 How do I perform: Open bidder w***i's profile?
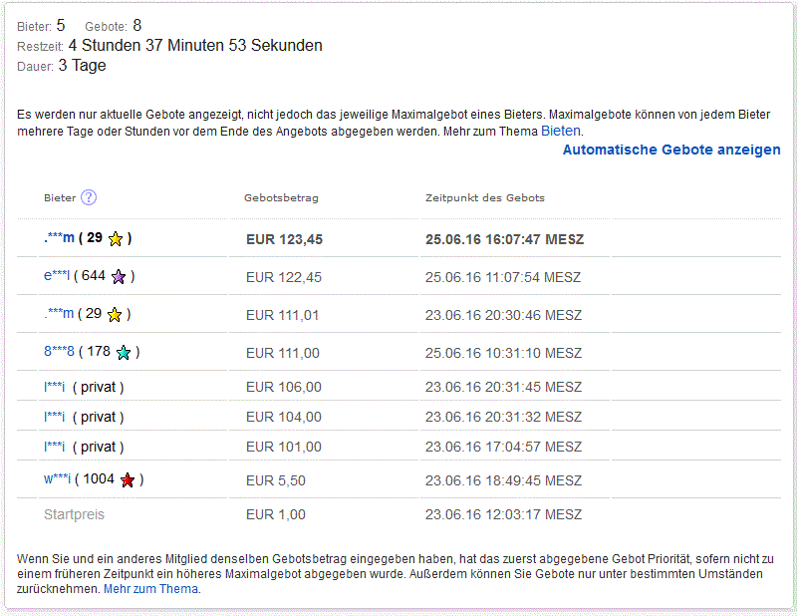point(57,479)
